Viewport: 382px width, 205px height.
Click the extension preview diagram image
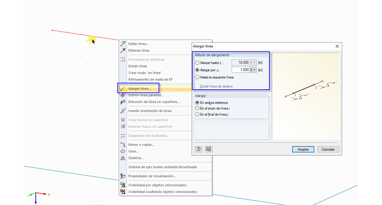point(306,96)
